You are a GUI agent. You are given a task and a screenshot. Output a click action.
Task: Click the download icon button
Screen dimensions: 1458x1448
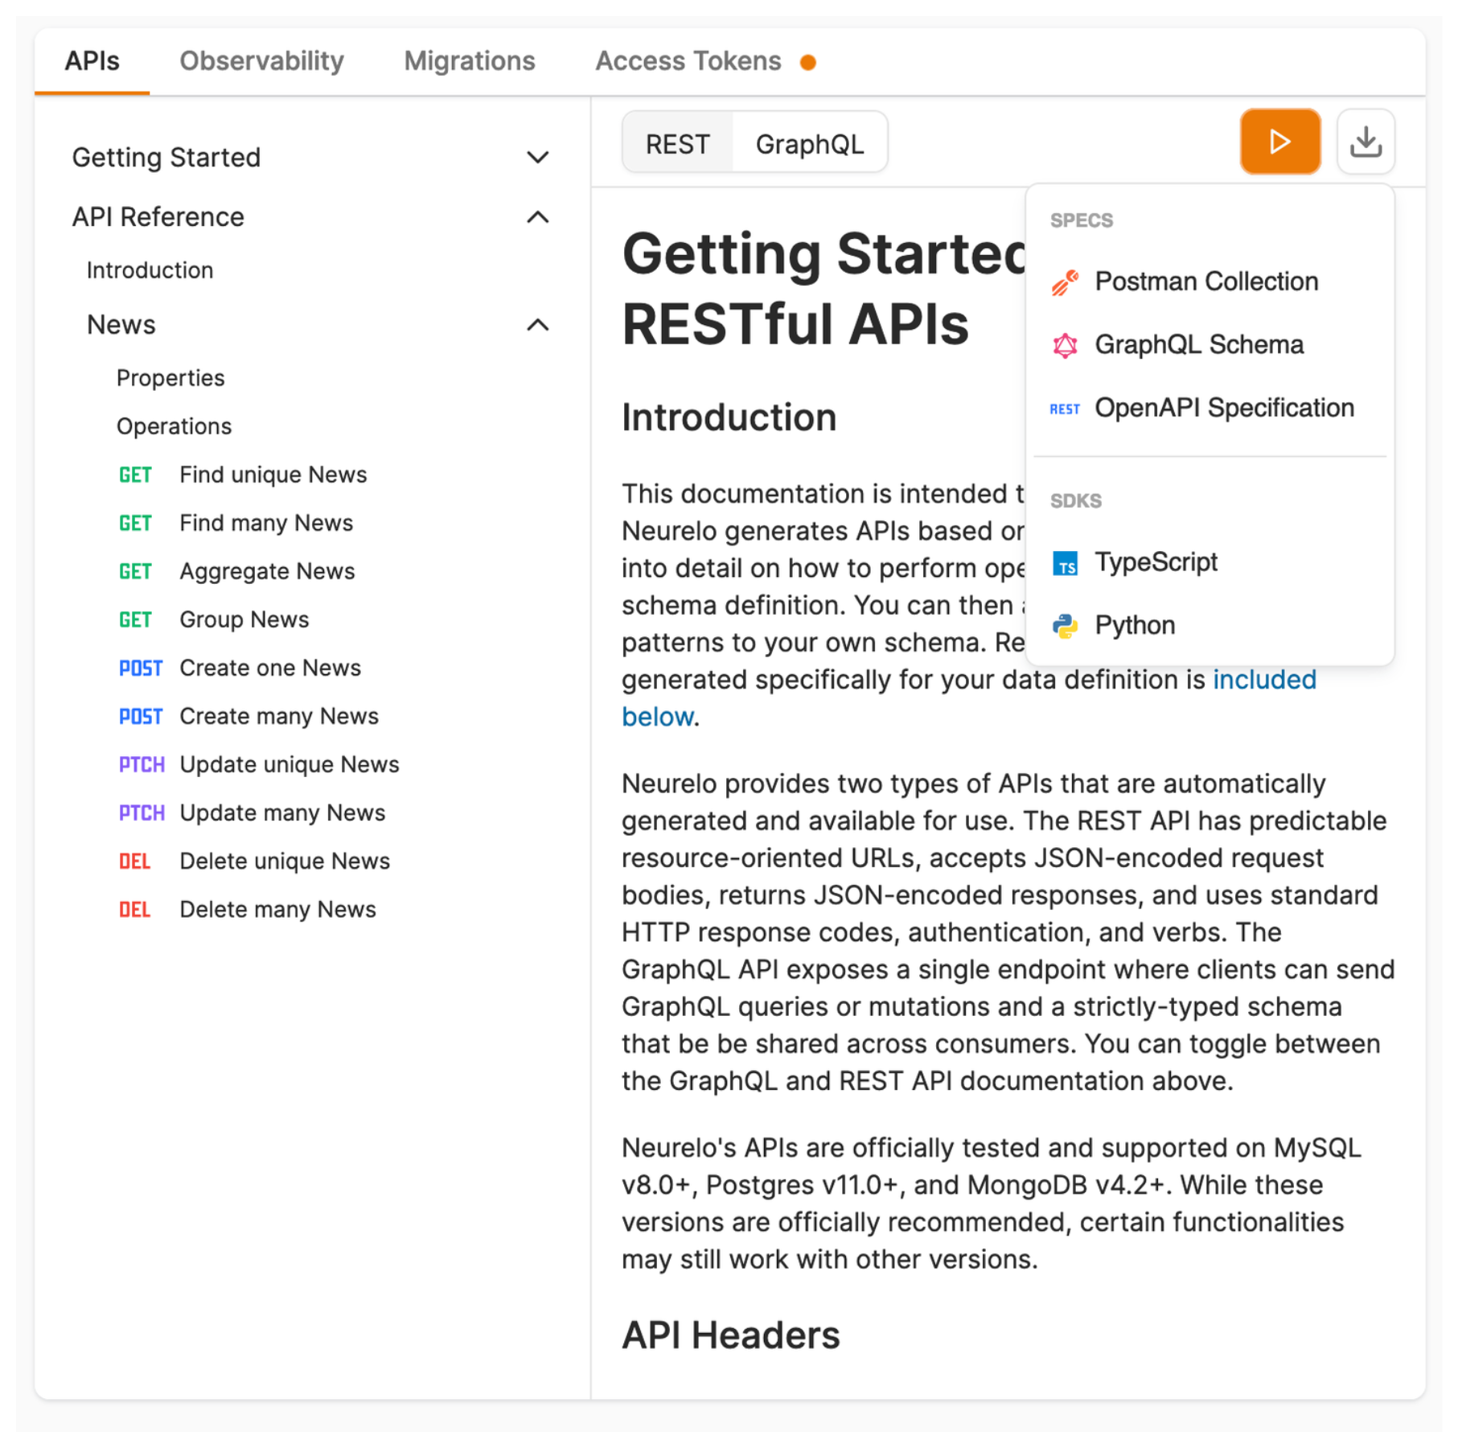(x=1365, y=142)
